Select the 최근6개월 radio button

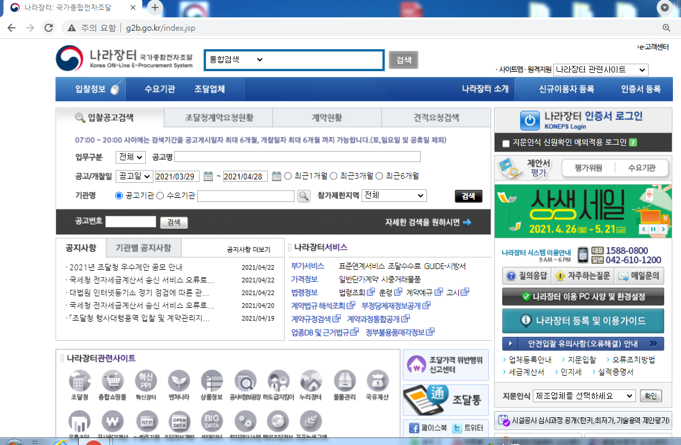pyautogui.click(x=379, y=176)
